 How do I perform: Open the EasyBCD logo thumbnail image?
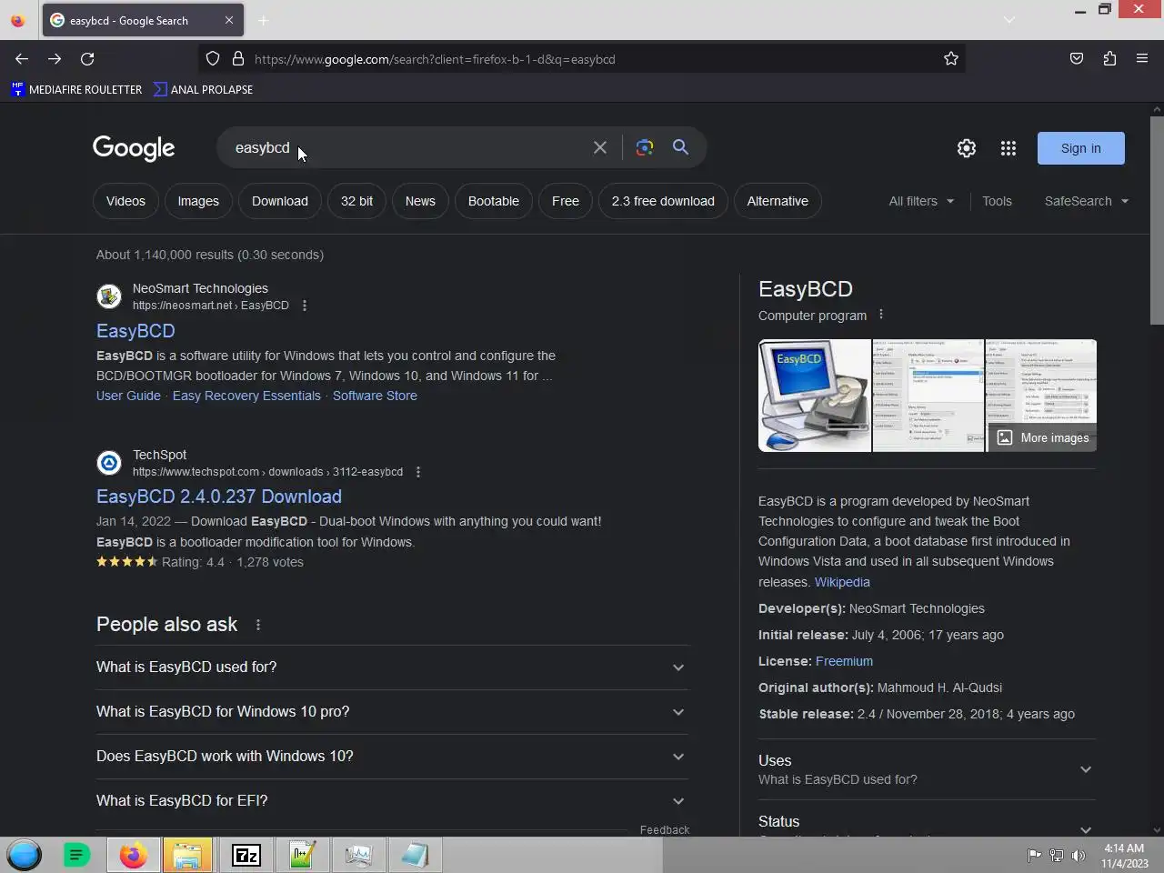815,396
